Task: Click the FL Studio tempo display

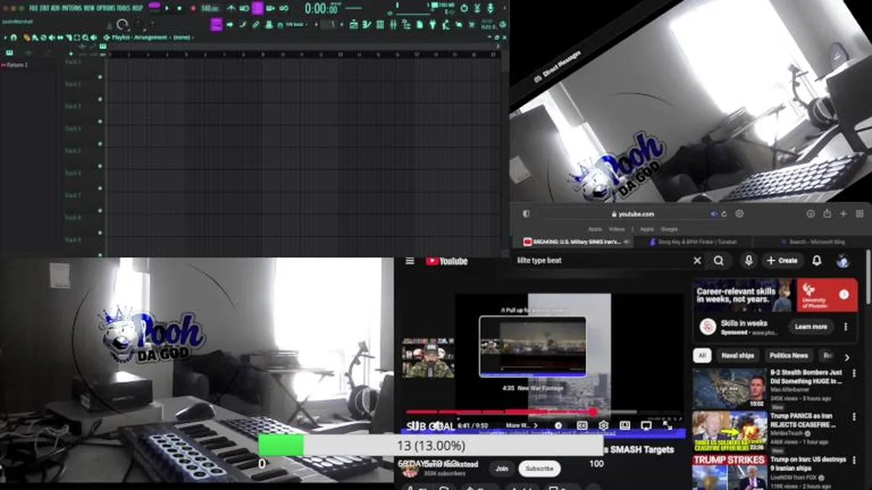Action: click(210, 8)
